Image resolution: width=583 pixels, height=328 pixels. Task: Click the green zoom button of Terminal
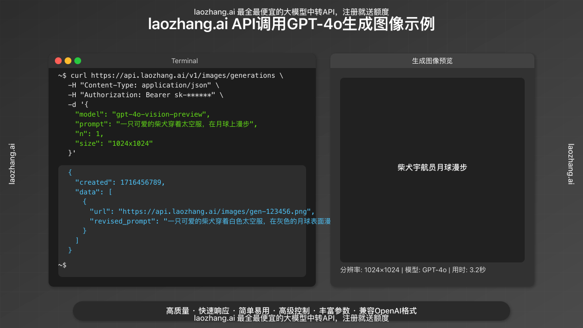point(78,61)
